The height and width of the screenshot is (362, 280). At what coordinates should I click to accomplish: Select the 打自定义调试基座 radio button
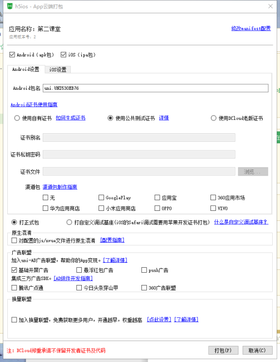[69, 223]
